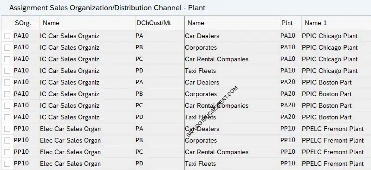Viewport: 371px width, 170px height.
Task: Click 'Car Dealers' in the PPIC Chicago Plant row
Action: click(x=202, y=36)
